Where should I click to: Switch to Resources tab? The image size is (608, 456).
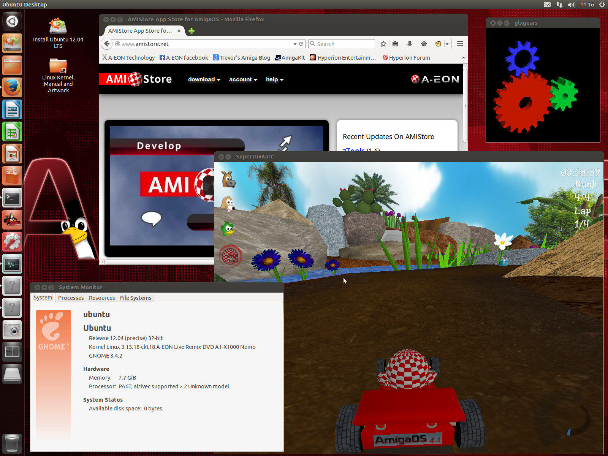pyautogui.click(x=102, y=298)
